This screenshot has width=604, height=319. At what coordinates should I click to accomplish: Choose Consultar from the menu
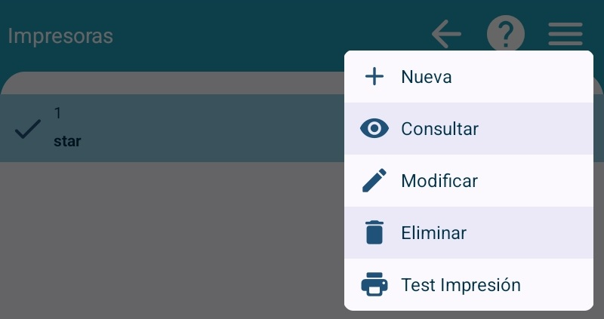[x=439, y=129]
